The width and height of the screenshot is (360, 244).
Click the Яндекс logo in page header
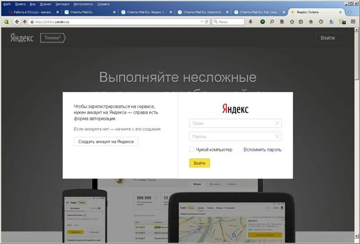22,38
